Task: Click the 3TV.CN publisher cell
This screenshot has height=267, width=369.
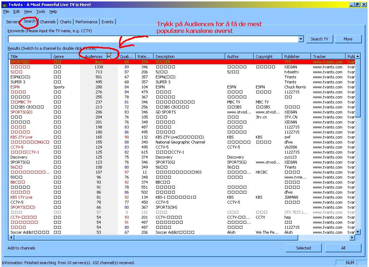Action: [291, 117]
